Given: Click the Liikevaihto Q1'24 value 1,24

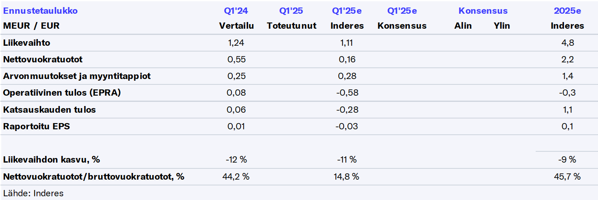Looking at the screenshot, I should tap(236, 42).
